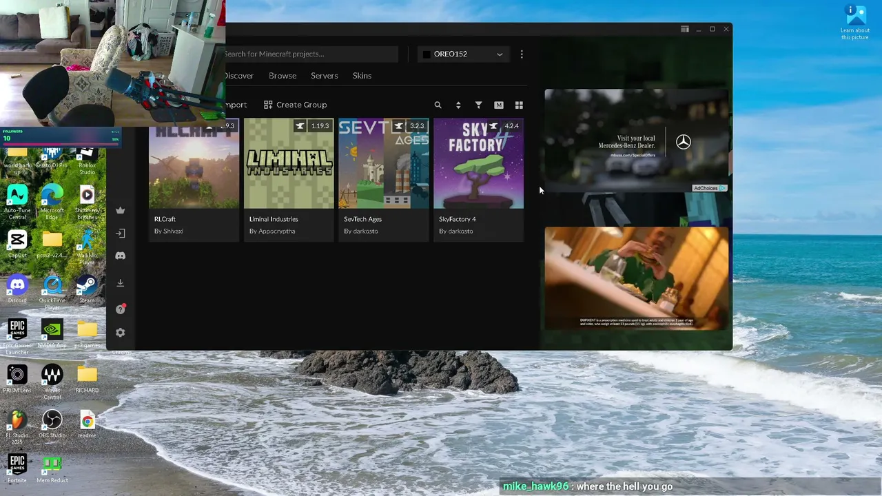The height and width of the screenshot is (496, 882).
Task: Open the ps2 games desktop folder
Action: (87, 334)
